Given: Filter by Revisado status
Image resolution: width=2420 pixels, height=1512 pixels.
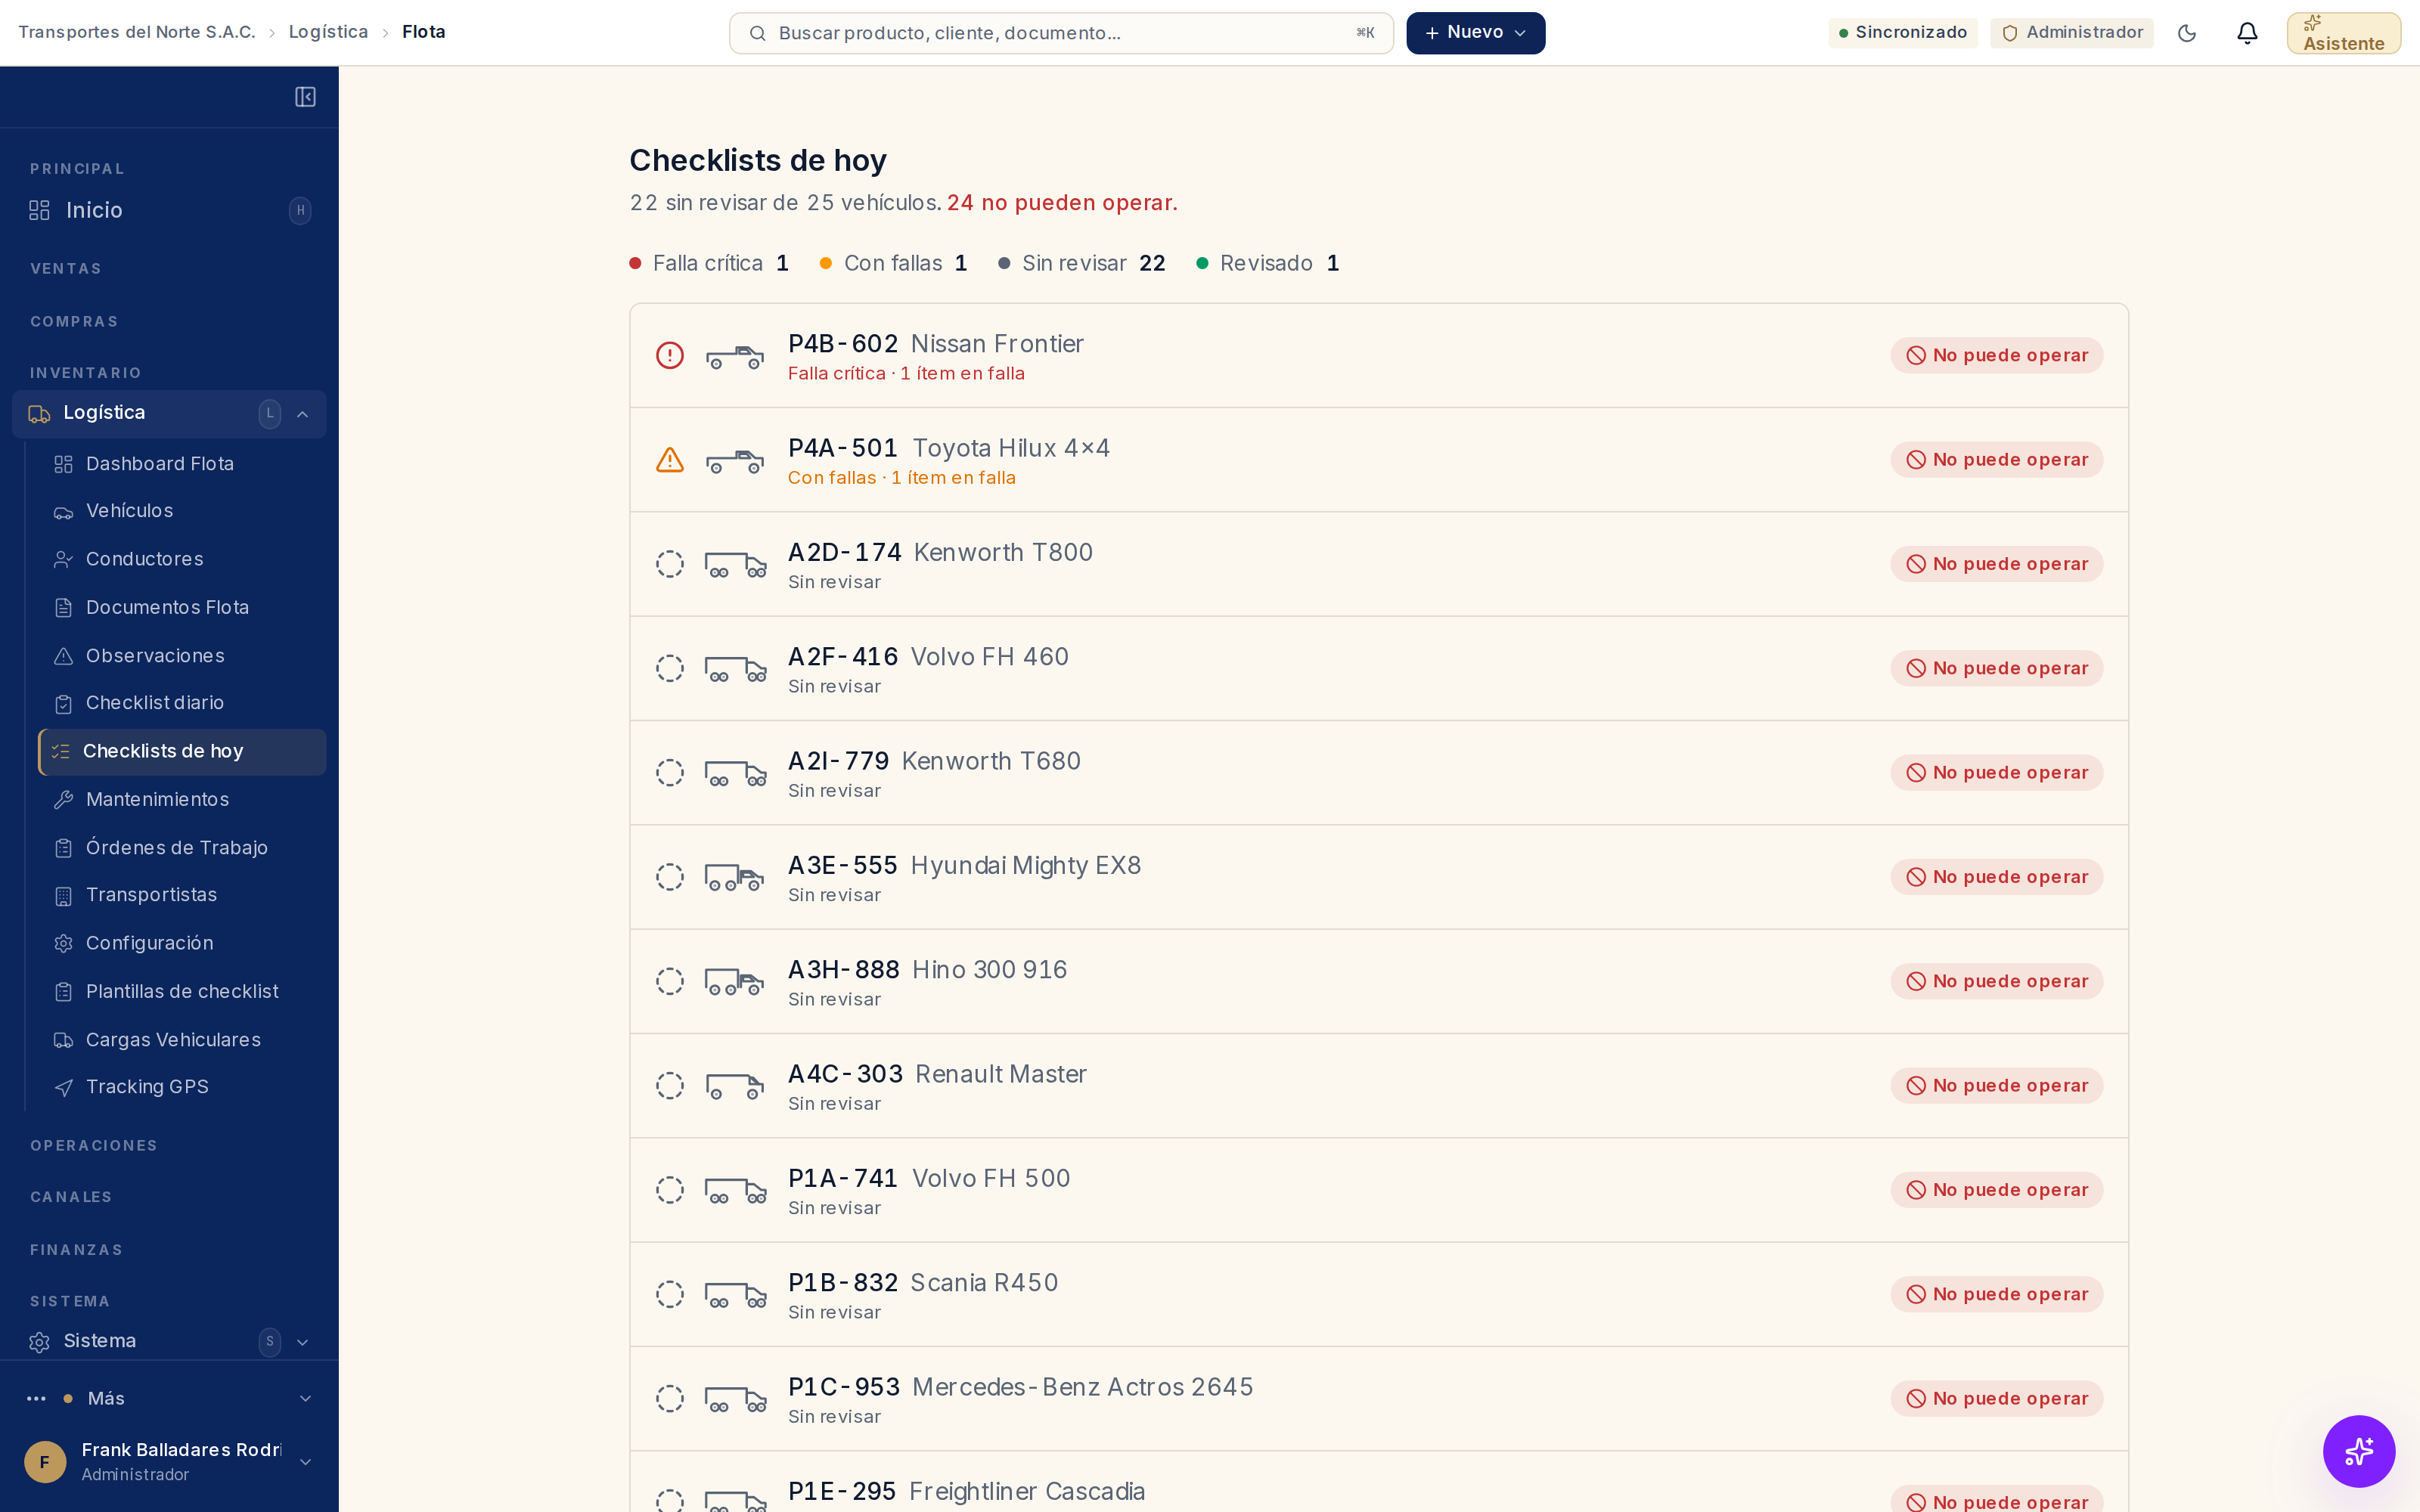Looking at the screenshot, I should 1267,263.
